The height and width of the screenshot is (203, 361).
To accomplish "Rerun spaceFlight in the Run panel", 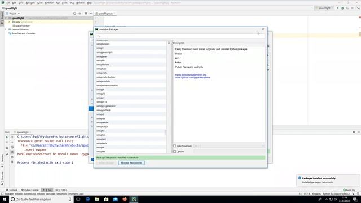I will coord(7,137).
